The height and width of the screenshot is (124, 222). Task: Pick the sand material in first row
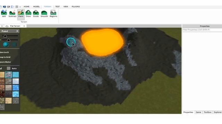[2, 75]
